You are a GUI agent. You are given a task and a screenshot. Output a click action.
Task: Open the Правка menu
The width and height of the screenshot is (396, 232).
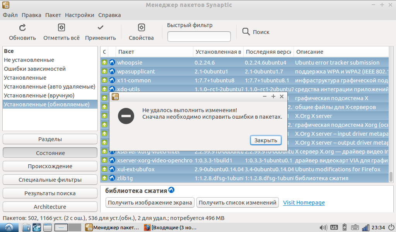(31, 15)
